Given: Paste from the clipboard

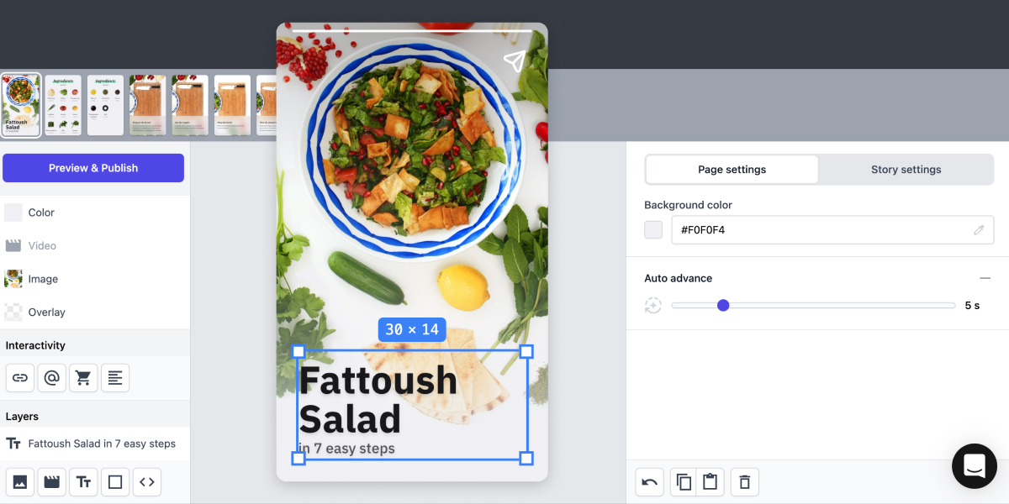Looking at the screenshot, I should (x=710, y=481).
